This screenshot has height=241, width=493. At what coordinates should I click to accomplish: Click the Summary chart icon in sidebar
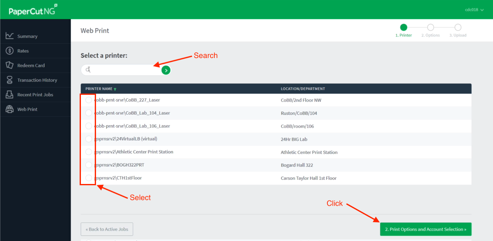point(9,36)
